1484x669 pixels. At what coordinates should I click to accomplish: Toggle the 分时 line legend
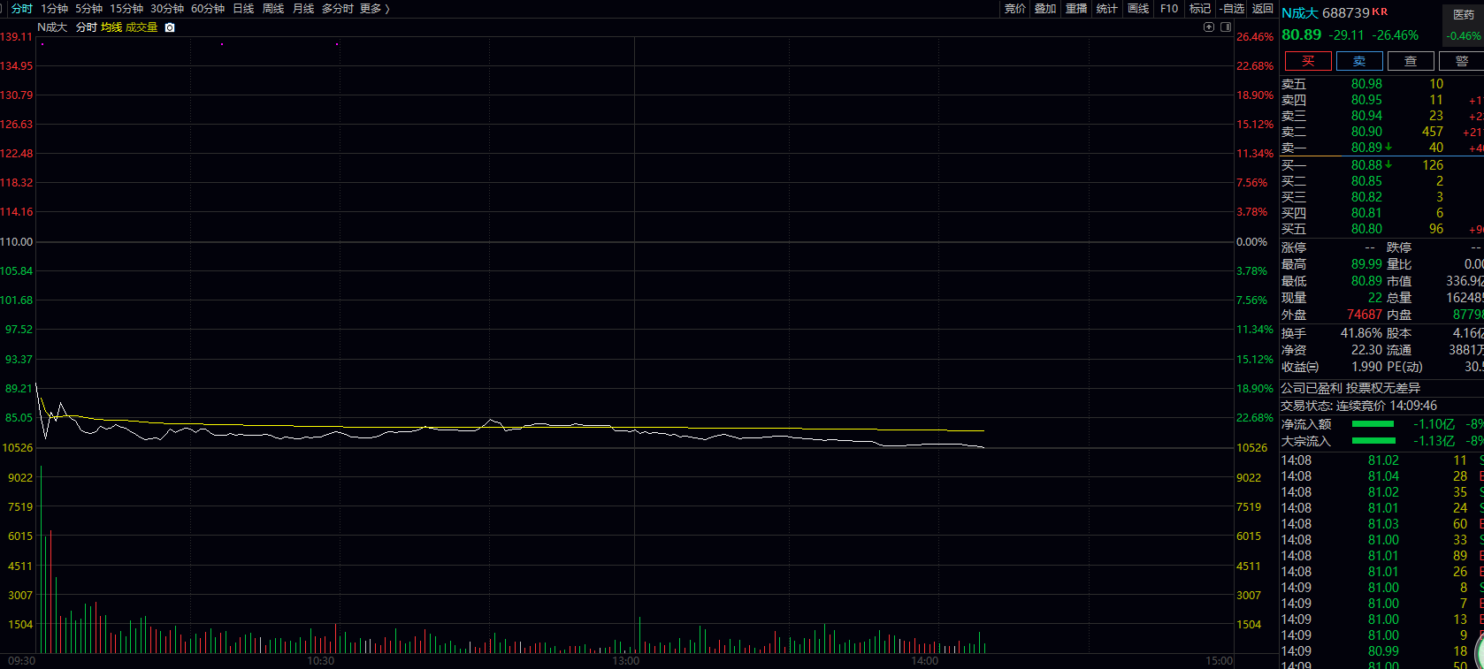click(x=87, y=27)
